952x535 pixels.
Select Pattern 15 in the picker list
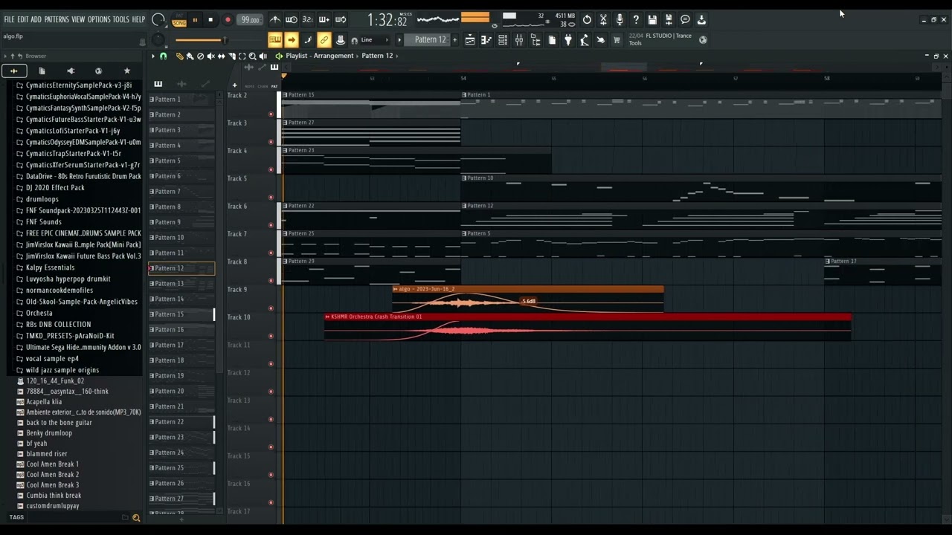click(181, 314)
